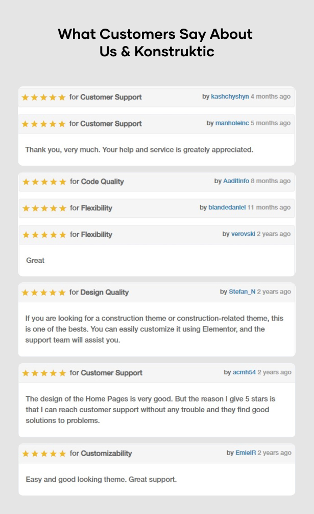314x514 pixels.
Task: Open Stefan_N's profile link
Action: pos(242,292)
